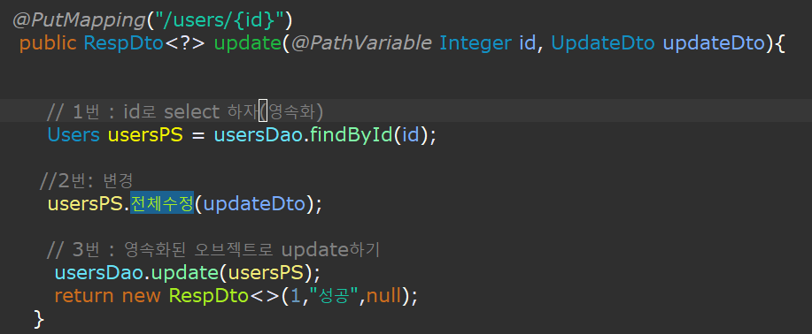Click update method in usersDao.update

[184, 272]
